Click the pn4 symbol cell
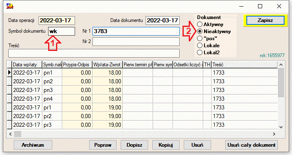Screen dimensions: 292x155 tap(52, 99)
